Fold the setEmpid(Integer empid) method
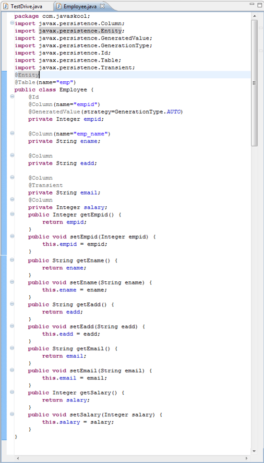The width and height of the screenshot is (264, 463). (x=12, y=236)
